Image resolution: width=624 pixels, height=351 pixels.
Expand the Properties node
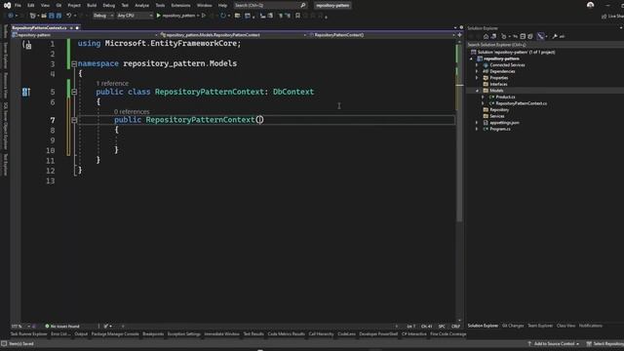click(x=477, y=78)
